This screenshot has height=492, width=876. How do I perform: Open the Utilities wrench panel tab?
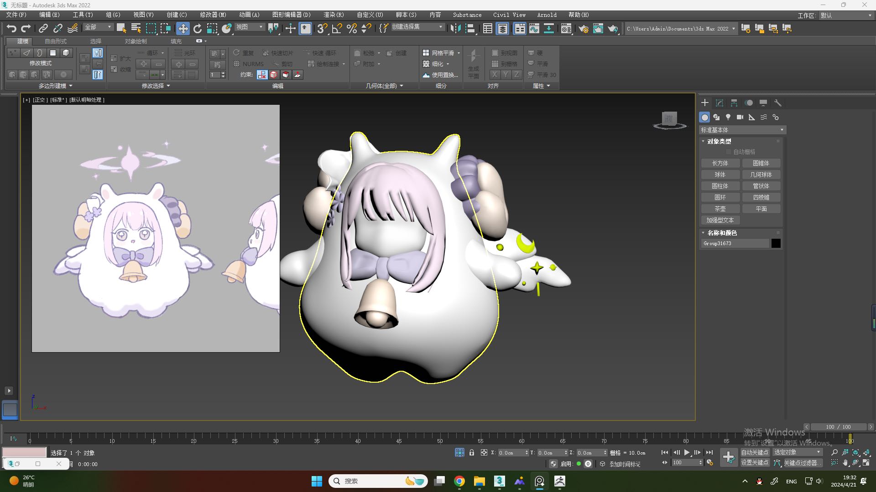click(778, 103)
